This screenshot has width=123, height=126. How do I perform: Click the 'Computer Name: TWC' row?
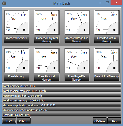pos(61,115)
